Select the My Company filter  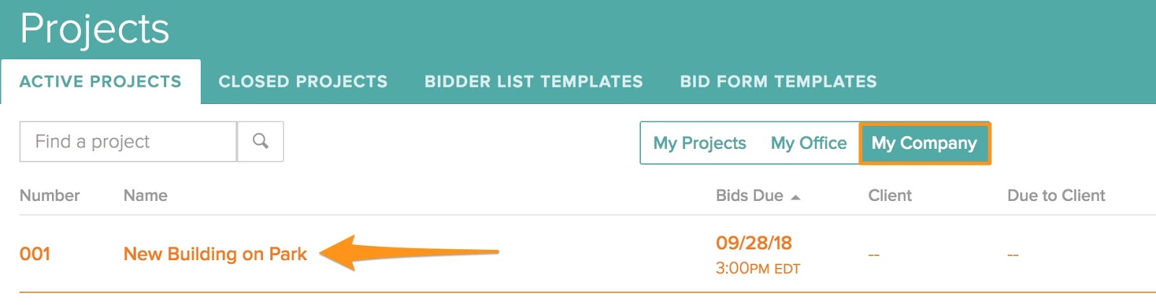(x=924, y=143)
